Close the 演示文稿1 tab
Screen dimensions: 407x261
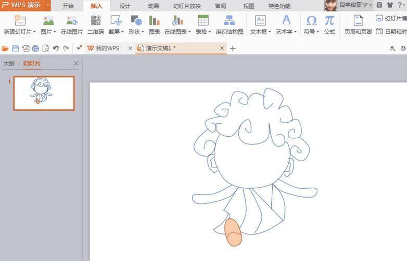(x=222, y=48)
